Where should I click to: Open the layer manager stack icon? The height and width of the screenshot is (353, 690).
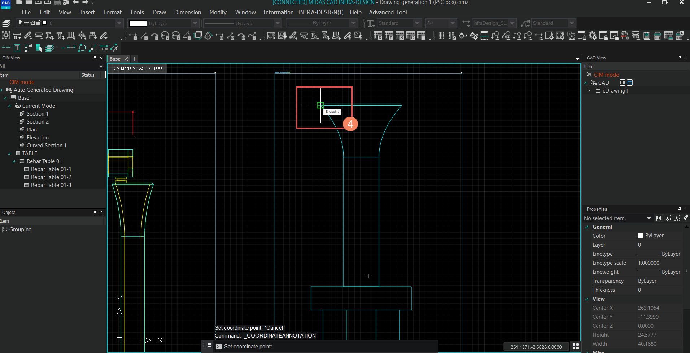tap(6, 23)
